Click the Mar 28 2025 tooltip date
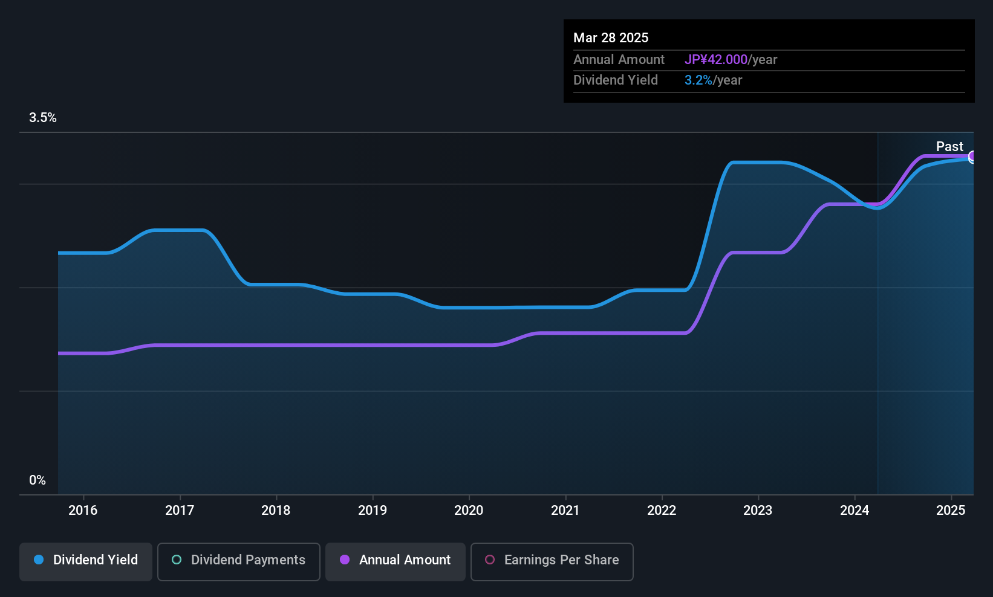The height and width of the screenshot is (597, 993). [x=611, y=37]
